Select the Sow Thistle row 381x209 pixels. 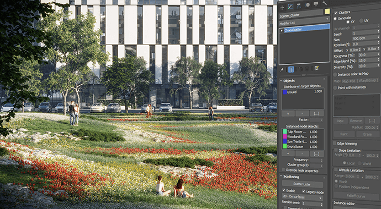(x=303, y=141)
